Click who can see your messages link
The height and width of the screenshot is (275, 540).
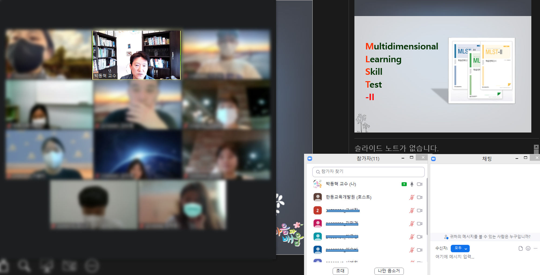487,237
